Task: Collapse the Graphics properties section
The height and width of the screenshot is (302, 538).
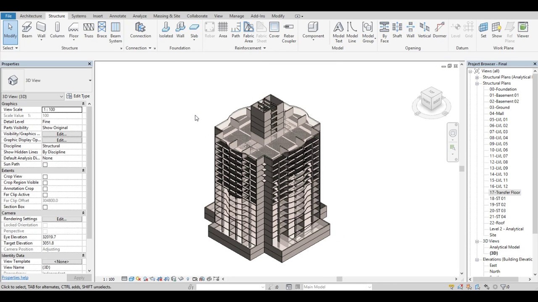Action: click(83, 104)
